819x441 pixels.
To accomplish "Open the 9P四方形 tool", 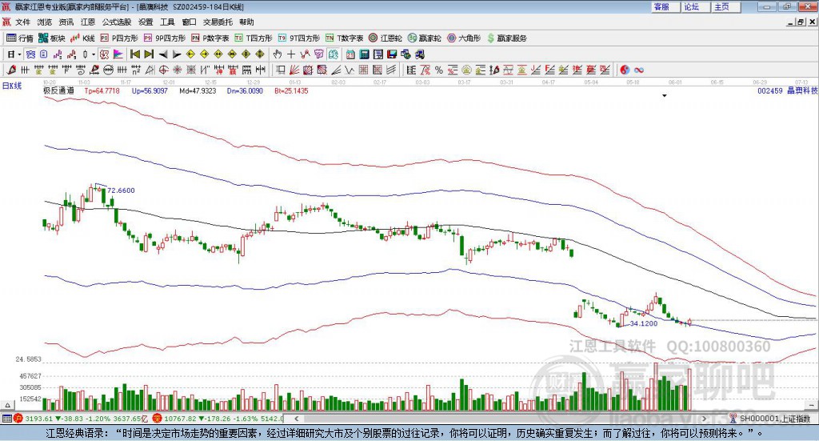I will pos(165,38).
